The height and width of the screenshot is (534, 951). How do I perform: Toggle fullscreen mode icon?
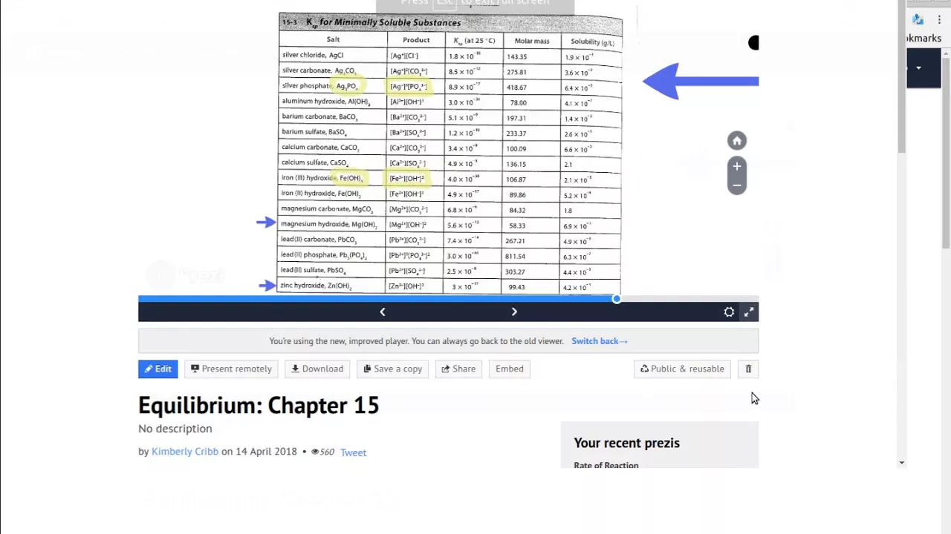[x=749, y=312]
